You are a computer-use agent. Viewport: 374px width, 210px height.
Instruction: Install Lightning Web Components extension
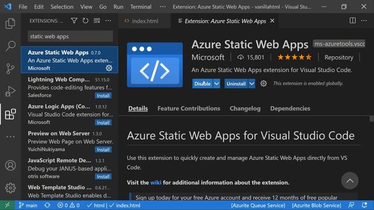click(103, 96)
